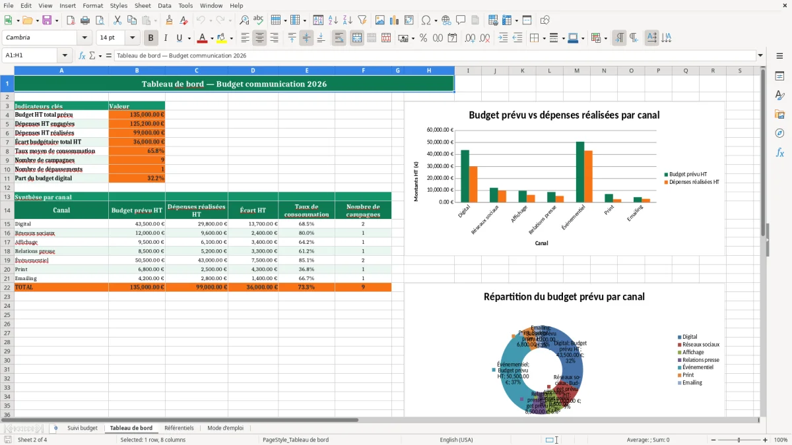
Task: Click the Print icon
Action: click(x=85, y=20)
